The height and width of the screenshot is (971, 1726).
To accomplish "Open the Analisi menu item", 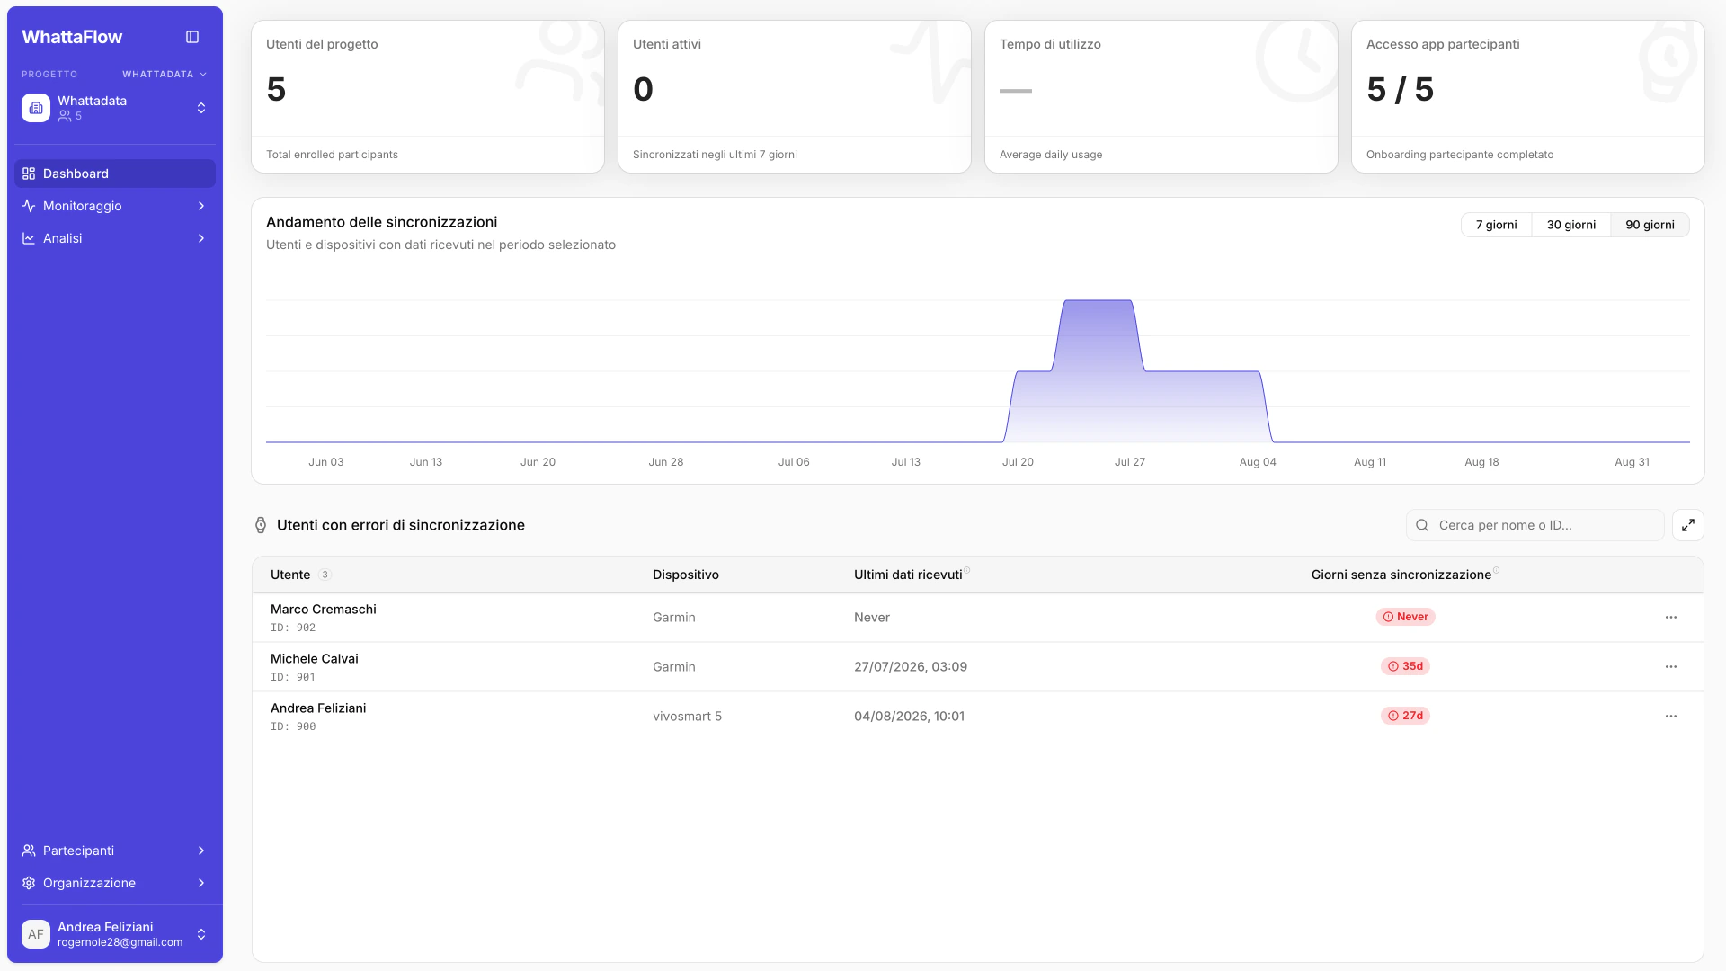I will coord(115,238).
